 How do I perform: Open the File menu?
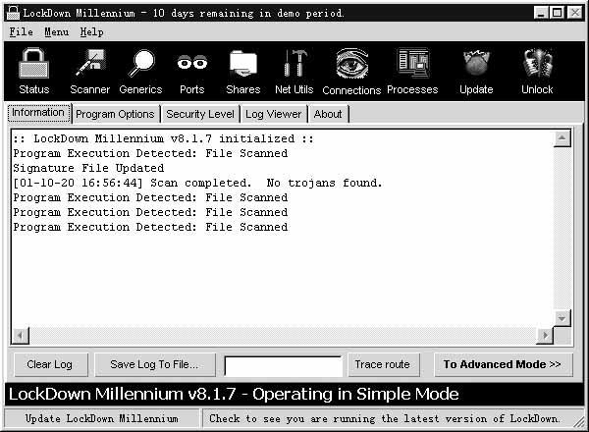(21, 32)
